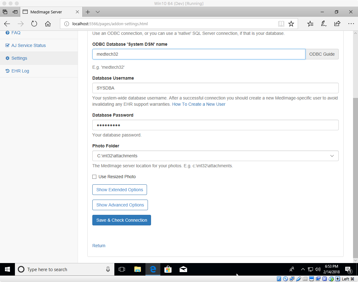Click the EHR Log history icon
The width and height of the screenshot is (358, 282).
[x=7, y=71]
